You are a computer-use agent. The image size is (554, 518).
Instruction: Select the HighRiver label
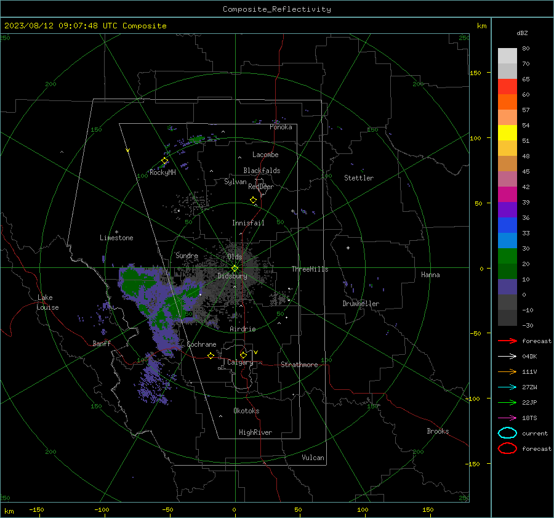255,432
